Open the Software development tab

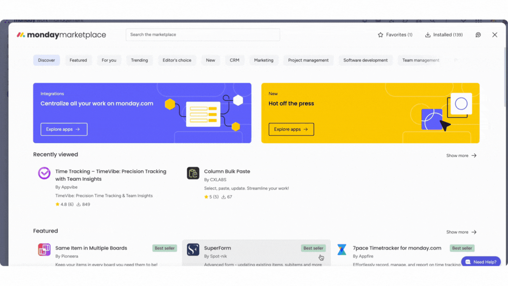point(366,60)
